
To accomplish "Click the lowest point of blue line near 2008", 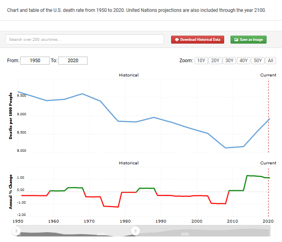I will pyautogui.click(x=226, y=148).
